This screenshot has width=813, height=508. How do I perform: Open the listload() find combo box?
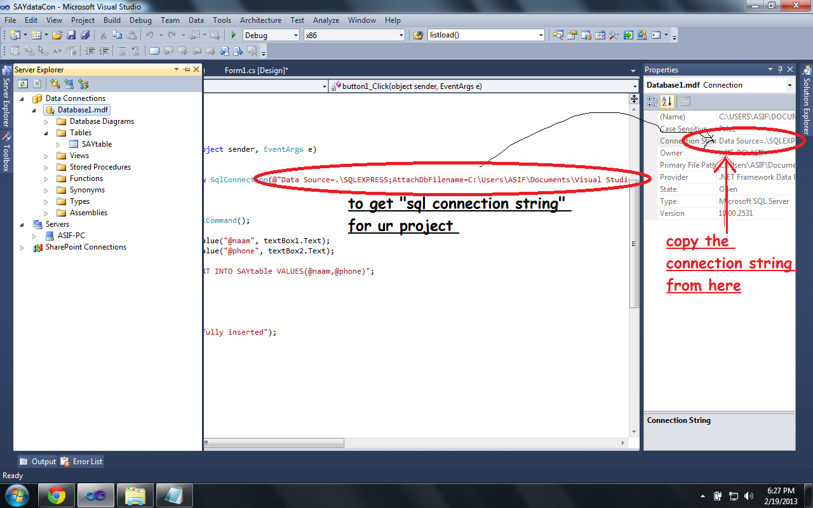[x=486, y=35]
